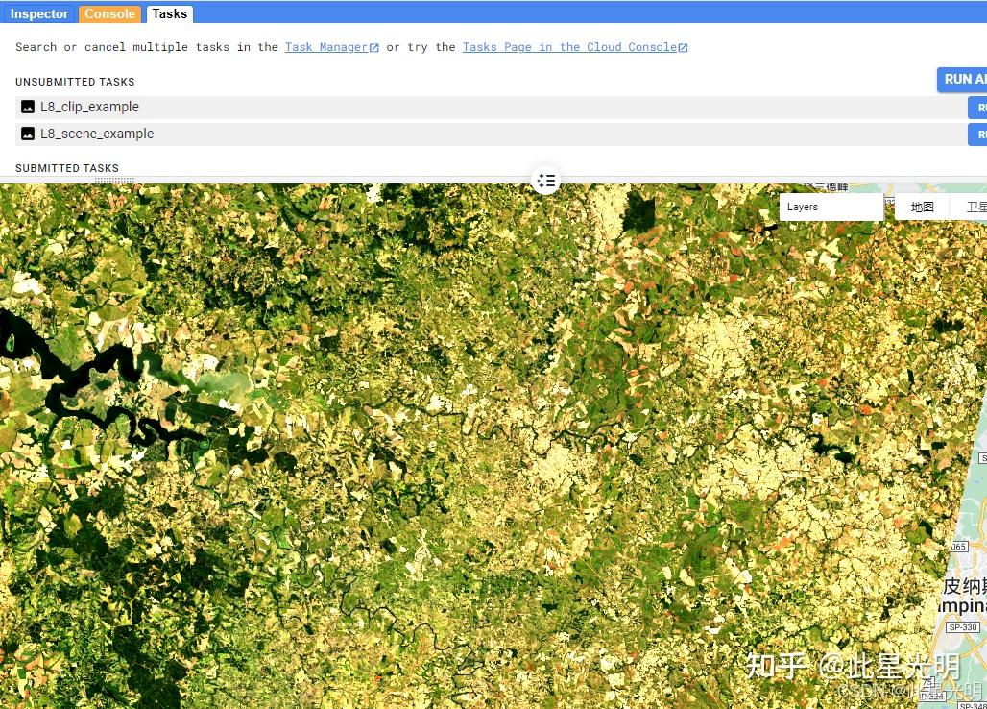Select the Tasks tab
The width and height of the screenshot is (987, 709).
pos(169,13)
